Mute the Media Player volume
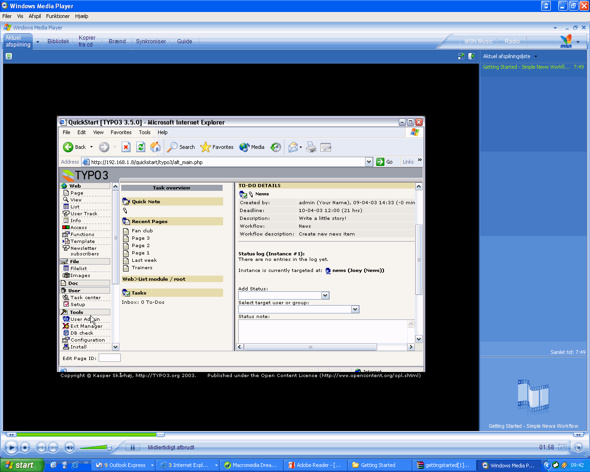This screenshot has height=472, width=590. (70, 447)
